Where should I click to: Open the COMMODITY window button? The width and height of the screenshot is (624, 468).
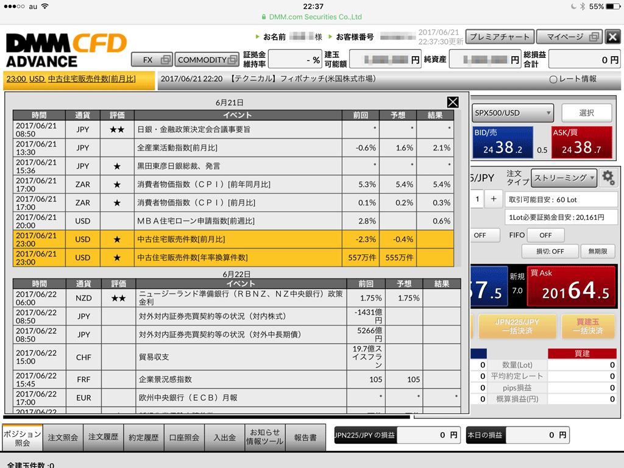207,60
